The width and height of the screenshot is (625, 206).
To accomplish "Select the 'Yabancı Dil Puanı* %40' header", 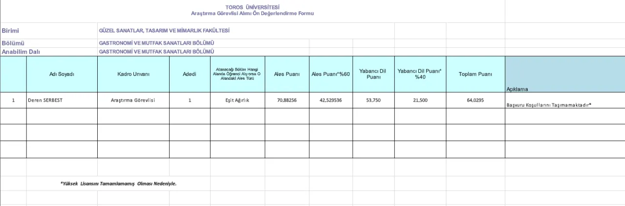I will click(x=420, y=74).
